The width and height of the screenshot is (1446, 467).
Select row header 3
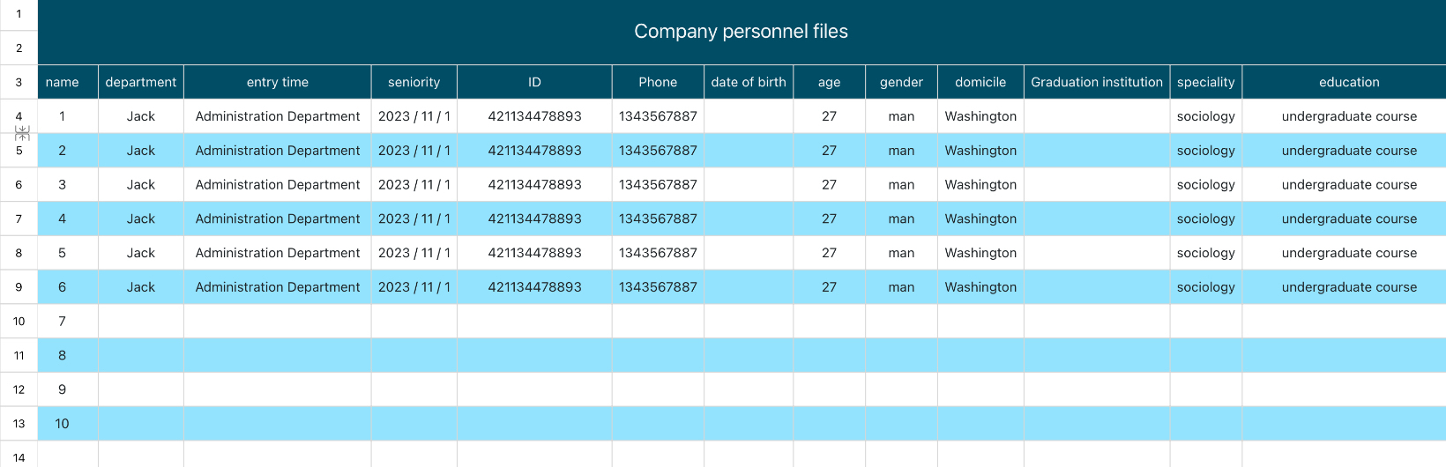point(19,82)
